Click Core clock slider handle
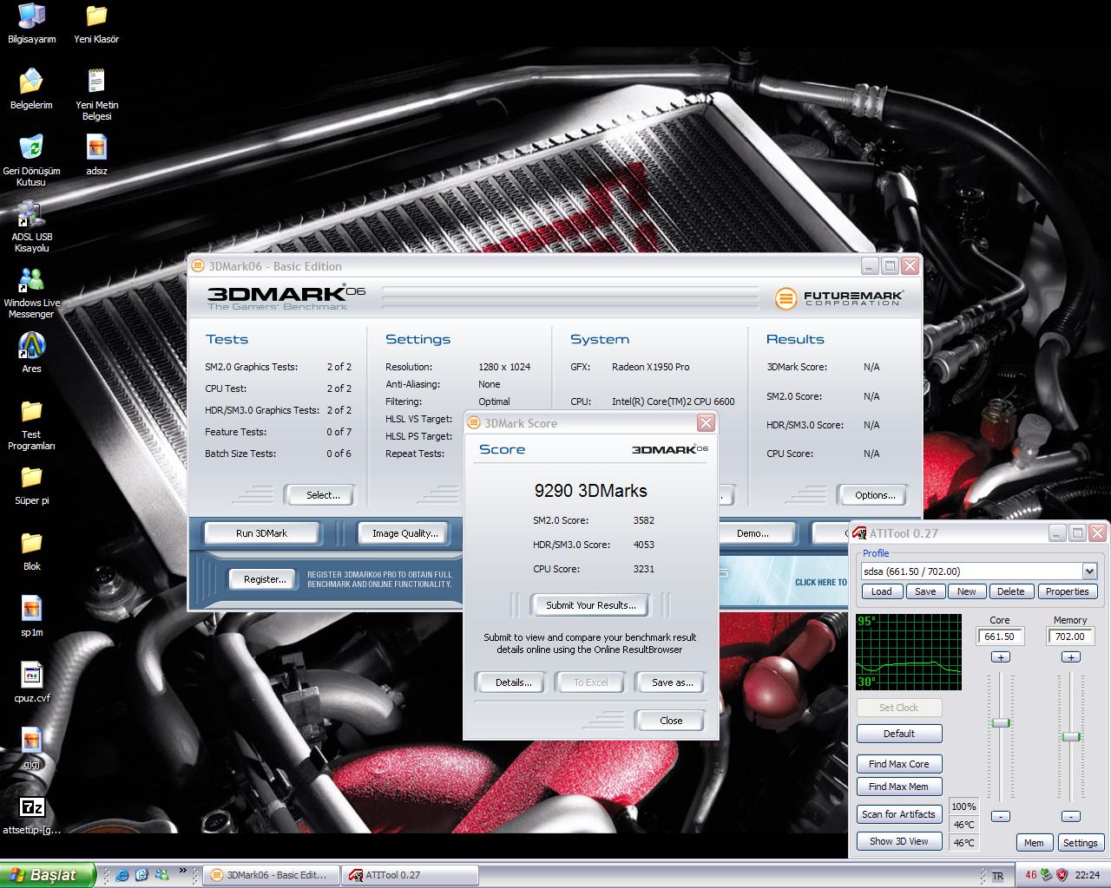 coord(1001,723)
